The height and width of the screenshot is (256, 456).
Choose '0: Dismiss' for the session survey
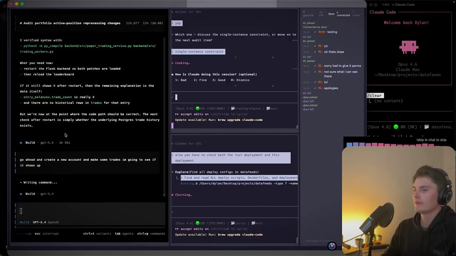click(240, 80)
